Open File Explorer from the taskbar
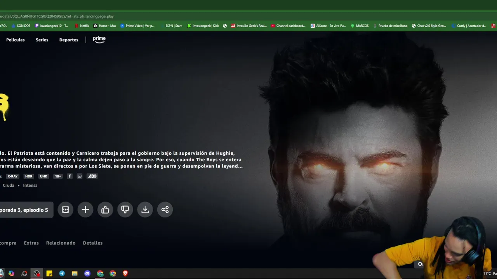 click(75, 274)
